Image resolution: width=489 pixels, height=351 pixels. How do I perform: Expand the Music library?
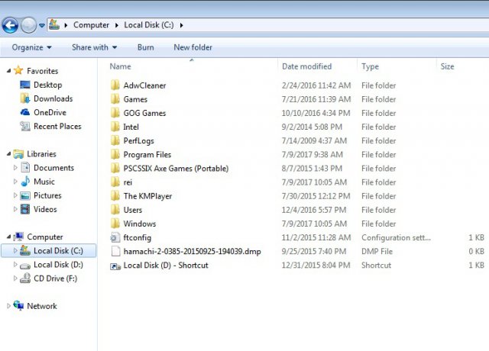[15, 182]
